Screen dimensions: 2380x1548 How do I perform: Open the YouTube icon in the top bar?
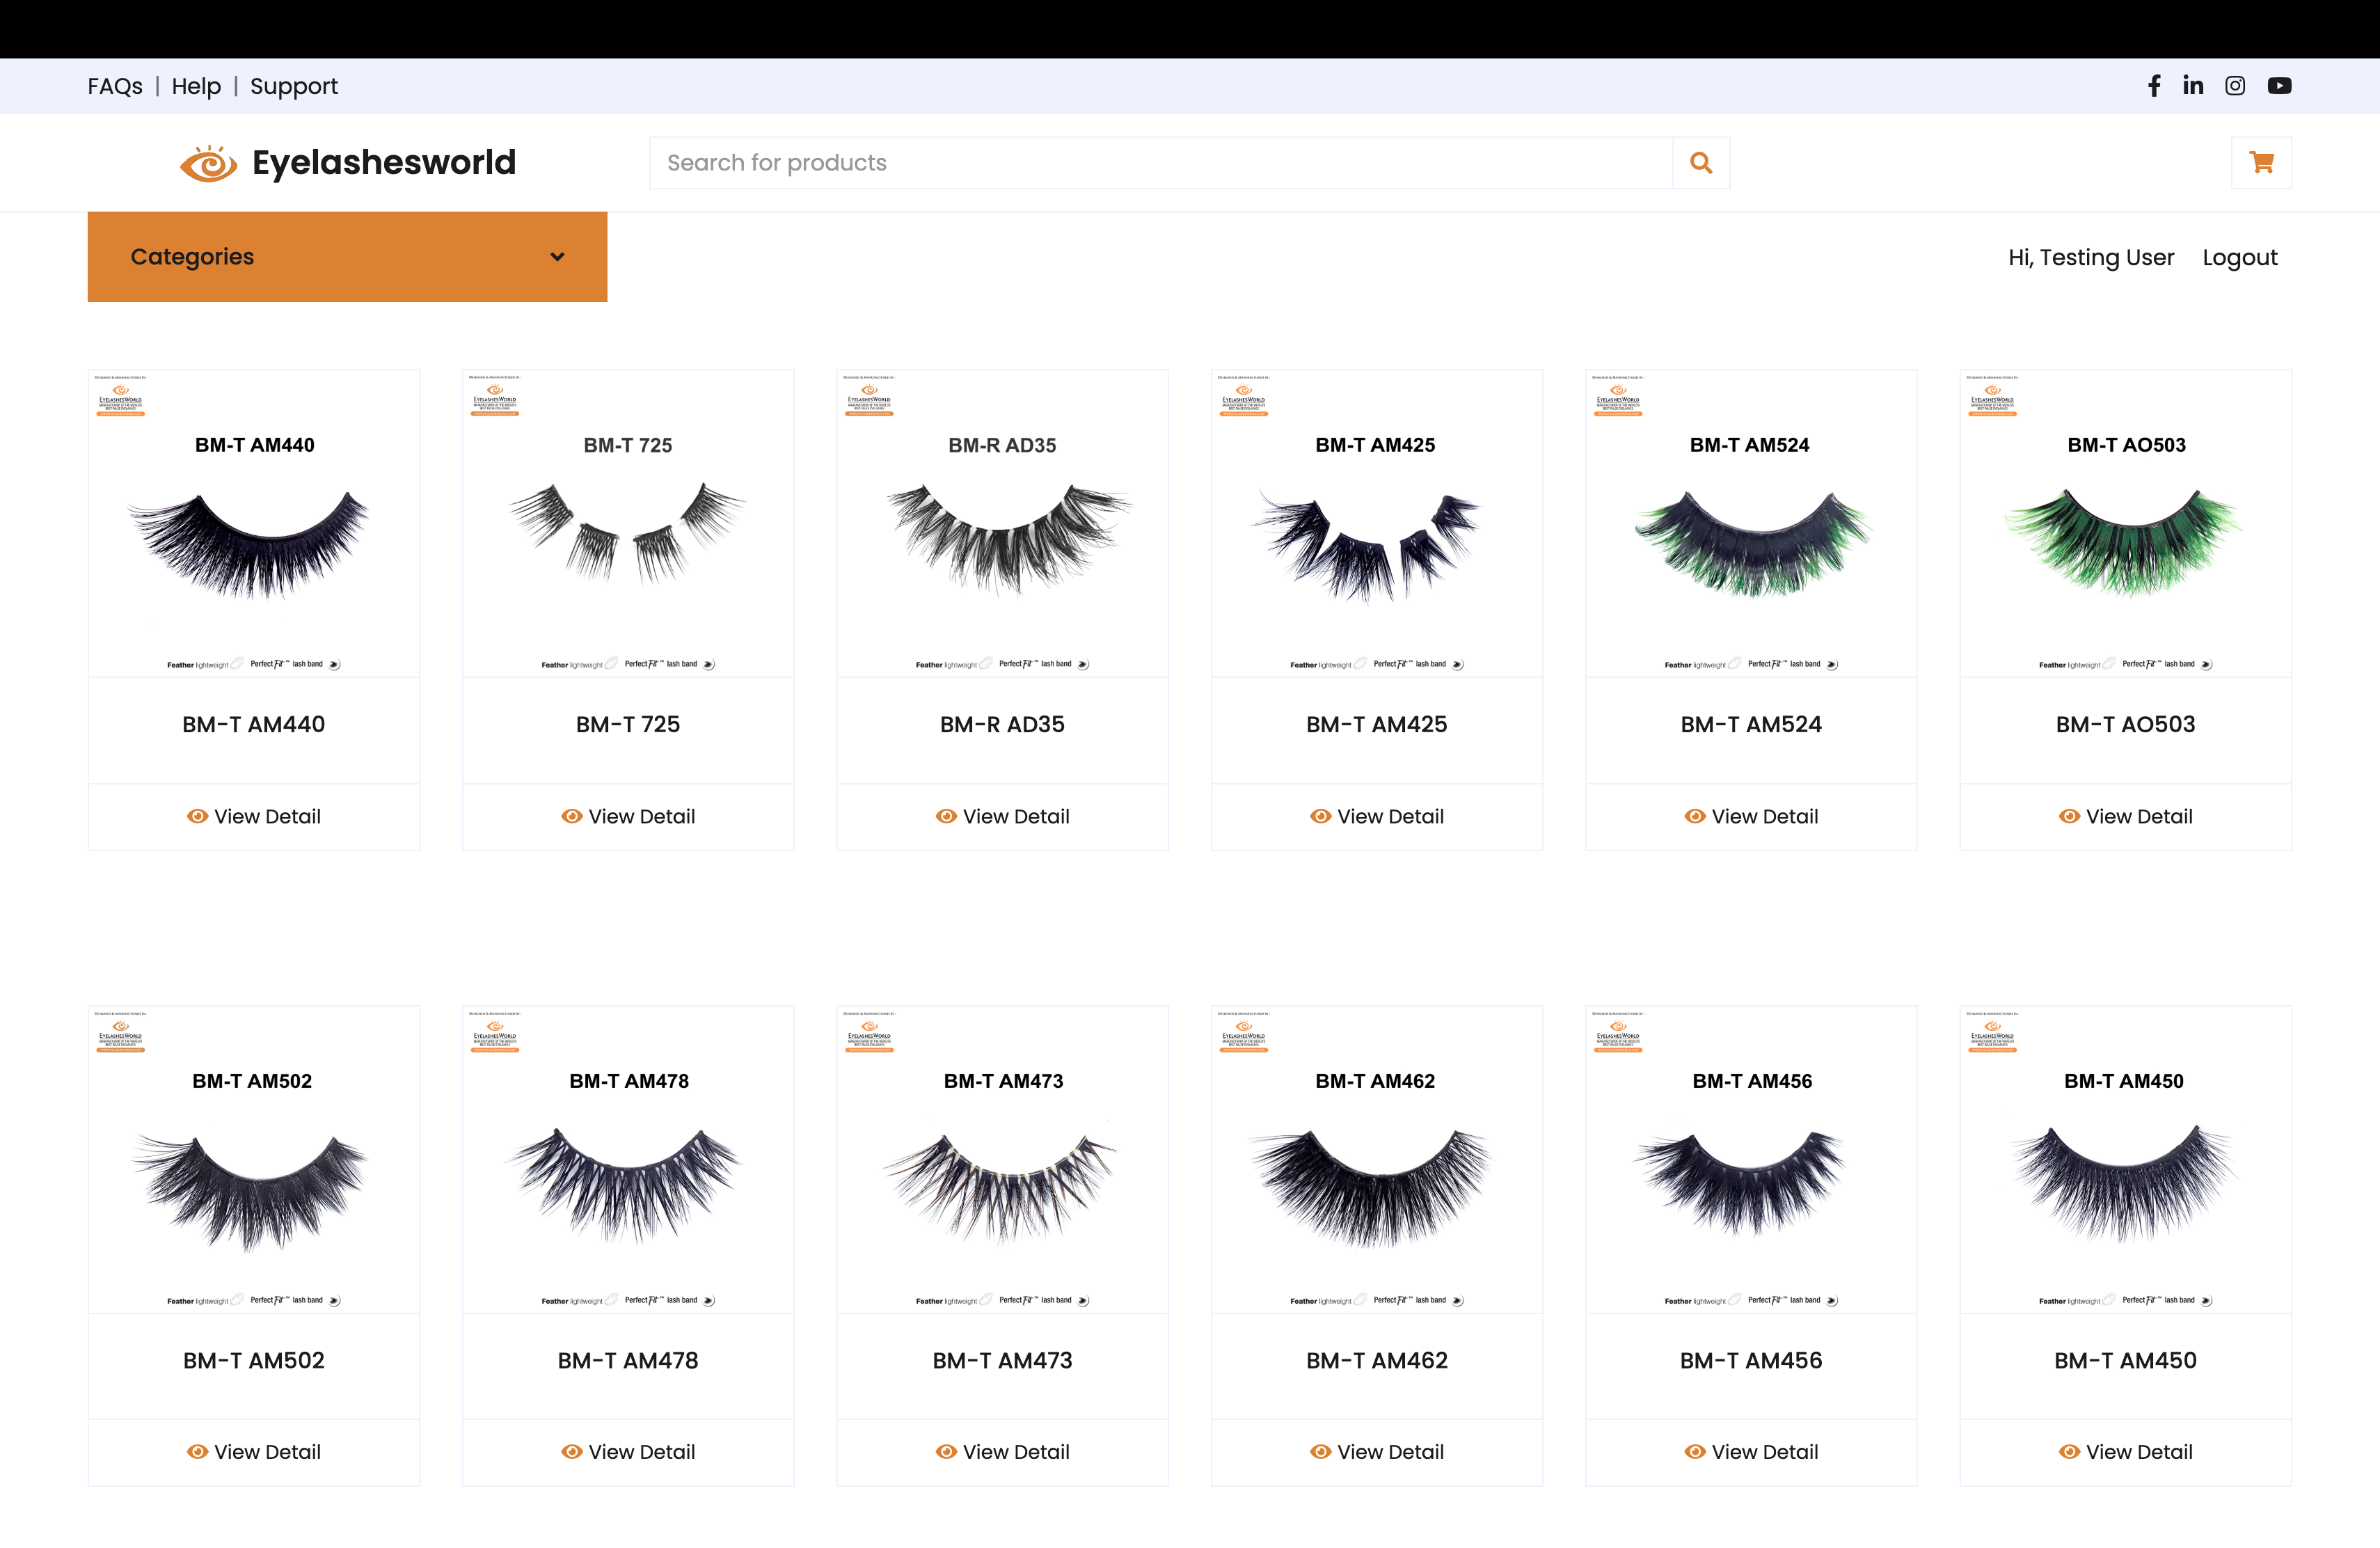pyautogui.click(x=2279, y=86)
